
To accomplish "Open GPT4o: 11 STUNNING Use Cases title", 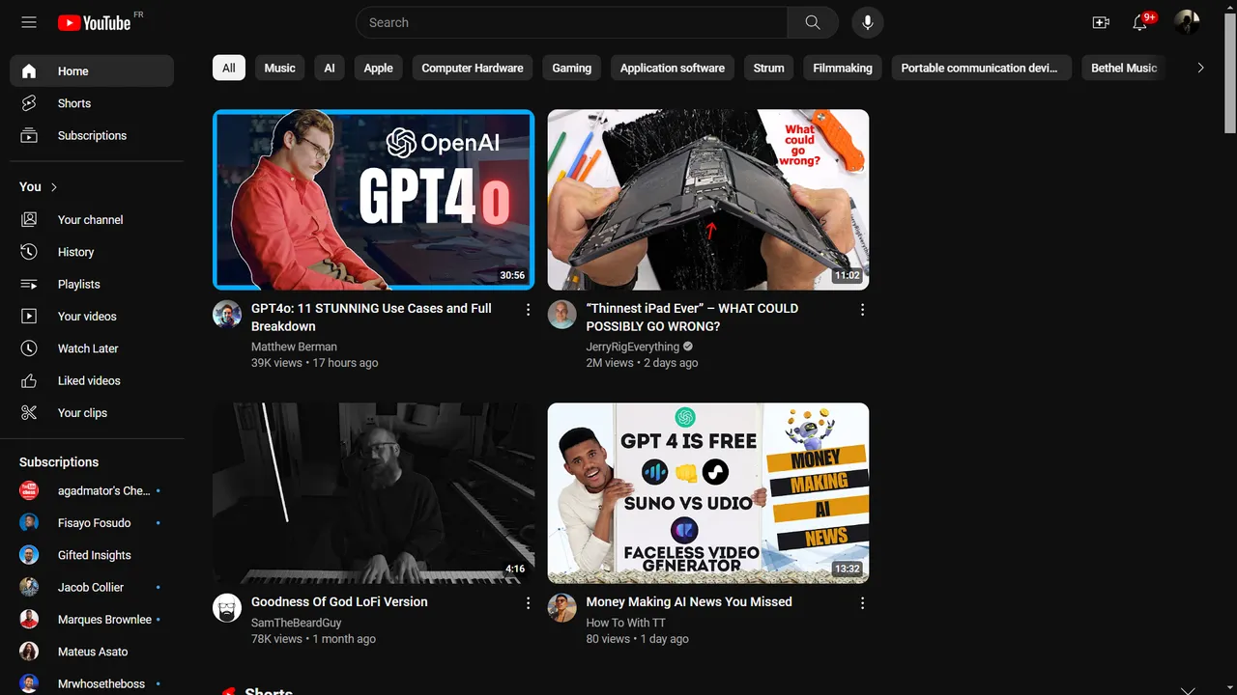I will coord(371,318).
